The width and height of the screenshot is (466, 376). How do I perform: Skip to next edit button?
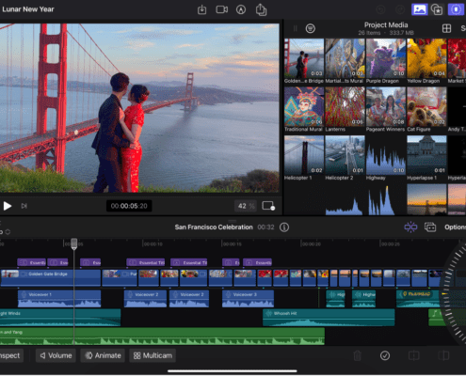24,206
